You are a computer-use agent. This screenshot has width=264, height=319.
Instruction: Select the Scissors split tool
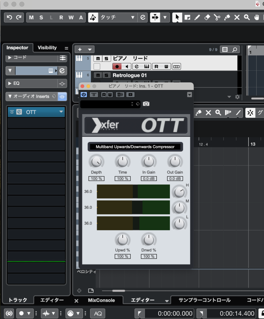pyautogui.click(x=217, y=17)
